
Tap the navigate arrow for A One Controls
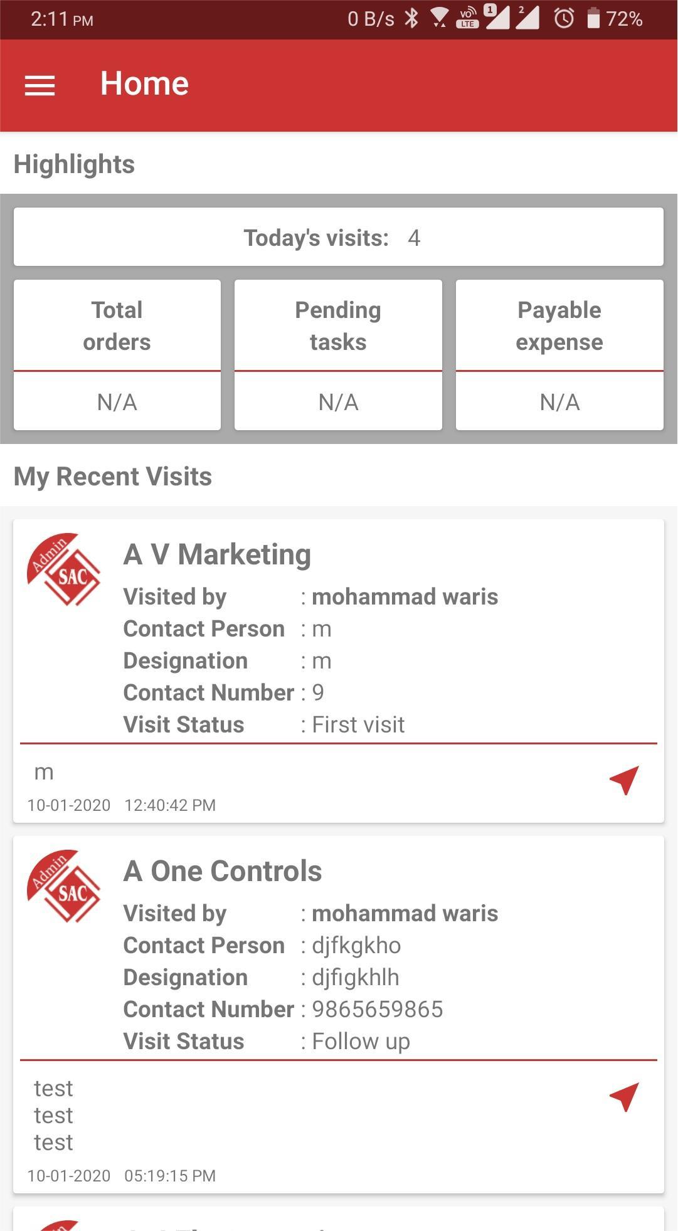[x=624, y=1097]
